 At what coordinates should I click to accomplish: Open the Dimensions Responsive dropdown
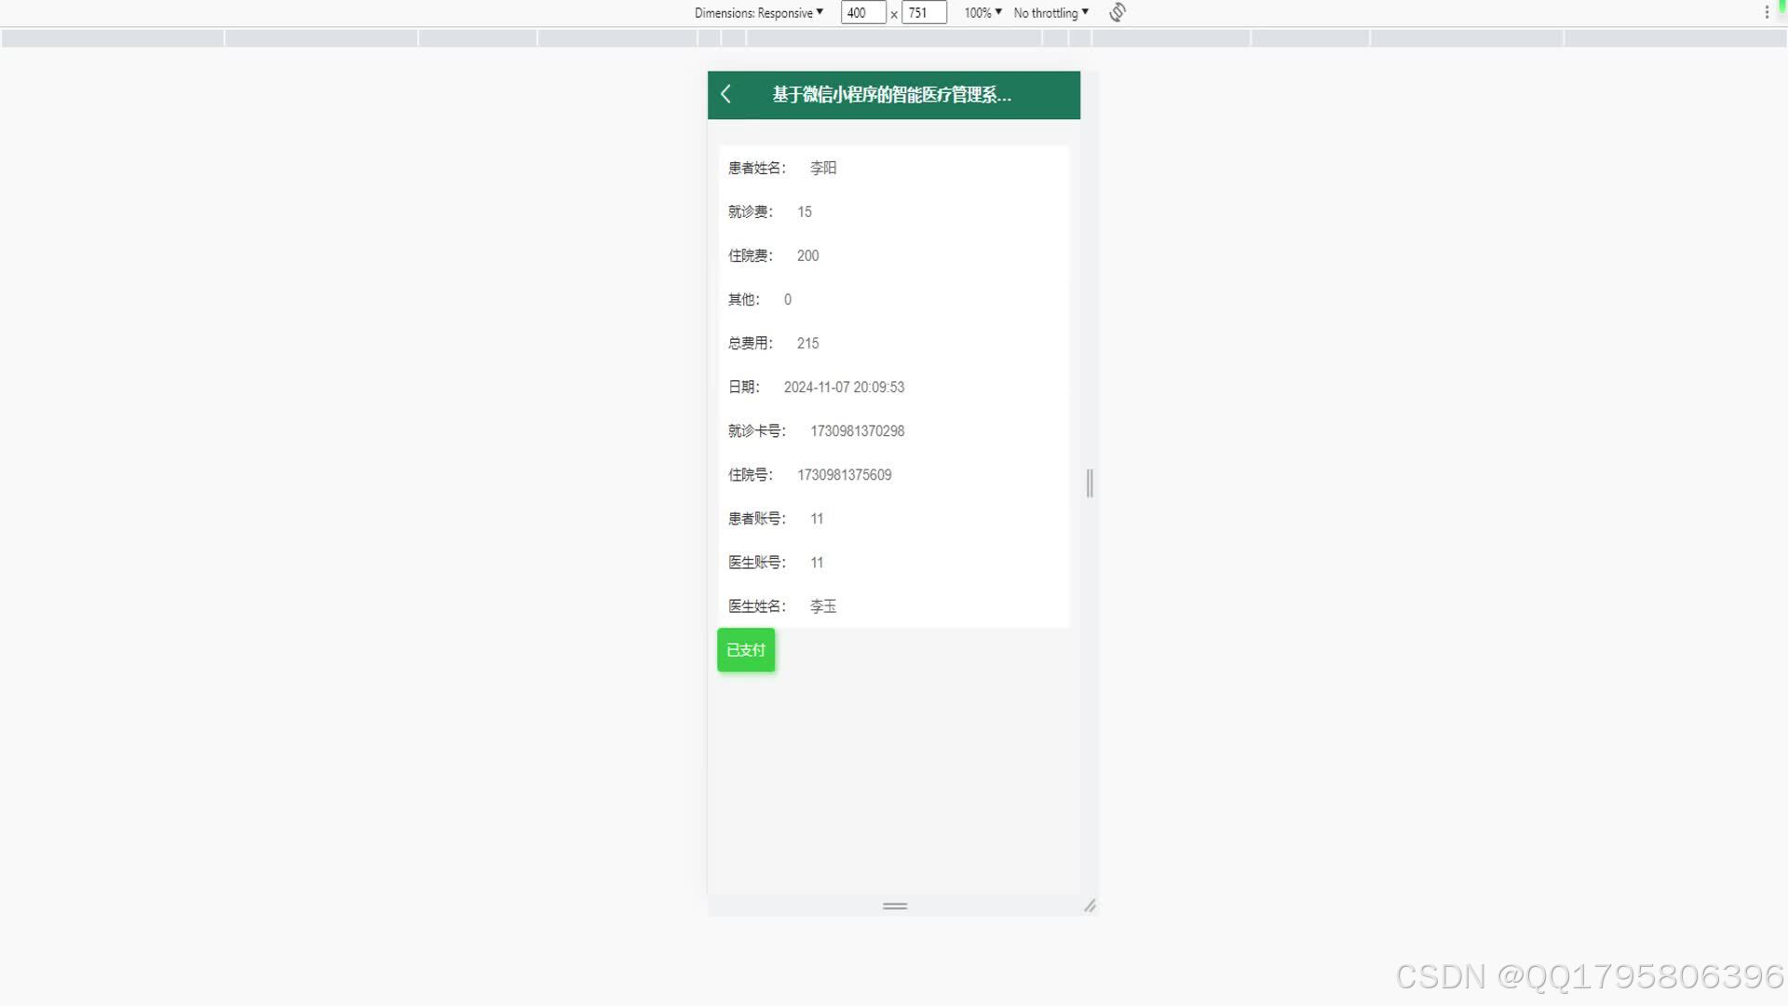(x=757, y=12)
